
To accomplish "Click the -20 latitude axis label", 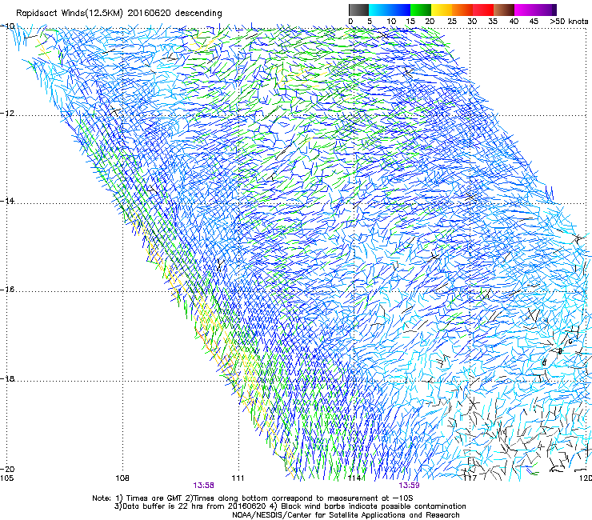I will 7,469.
